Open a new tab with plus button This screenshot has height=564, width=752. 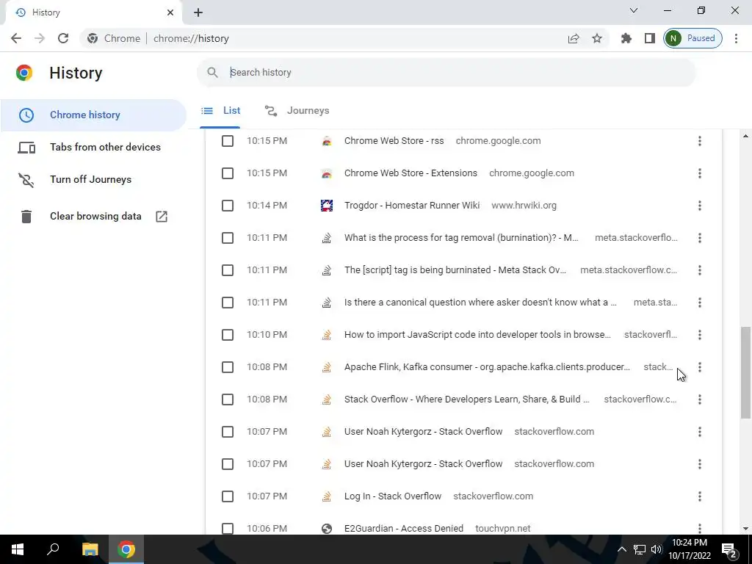pos(198,12)
